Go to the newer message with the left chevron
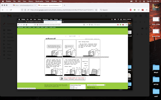The height and width of the screenshot is (100, 161). [x=140, y=22]
